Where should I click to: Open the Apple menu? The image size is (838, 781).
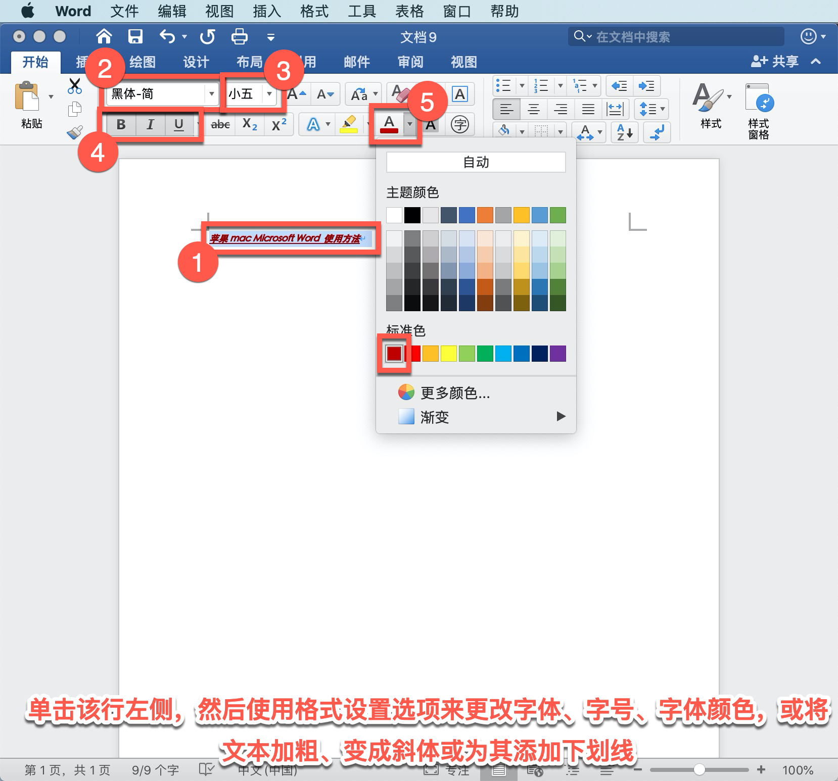[x=28, y=11]
